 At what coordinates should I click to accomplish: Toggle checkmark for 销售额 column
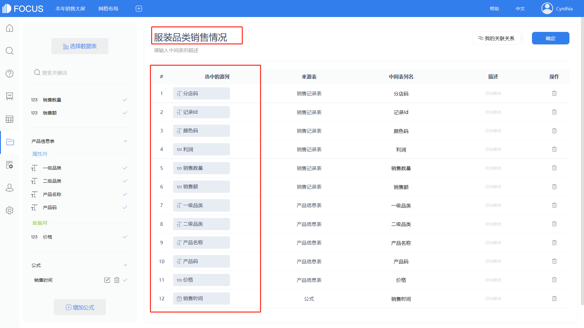(125, 113)
